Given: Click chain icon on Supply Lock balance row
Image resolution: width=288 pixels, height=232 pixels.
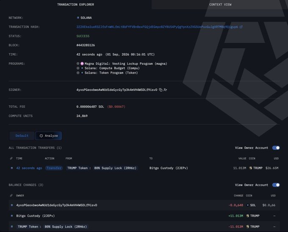Looking at the screenshot, I should coord(12,226).
